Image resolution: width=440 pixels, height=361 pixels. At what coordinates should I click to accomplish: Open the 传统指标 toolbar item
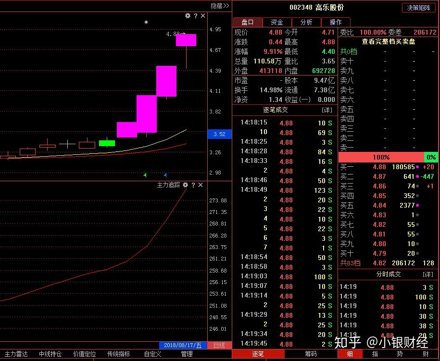coord(118,355)
